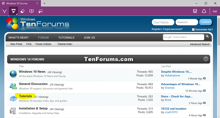Screen dimensions: 220x118
Task: Click the LOGIN? button
Action: click(206, 22)
